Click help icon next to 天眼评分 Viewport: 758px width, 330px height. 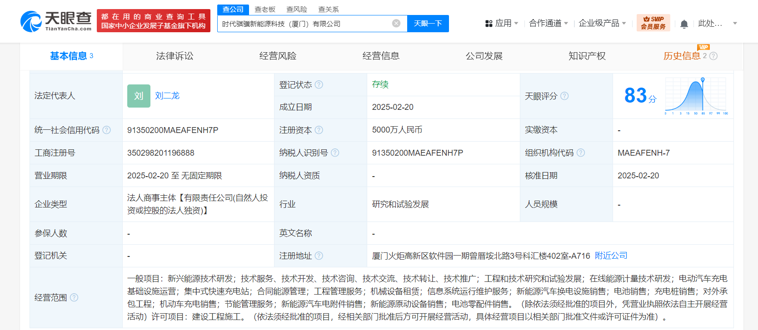click(564, 96)
